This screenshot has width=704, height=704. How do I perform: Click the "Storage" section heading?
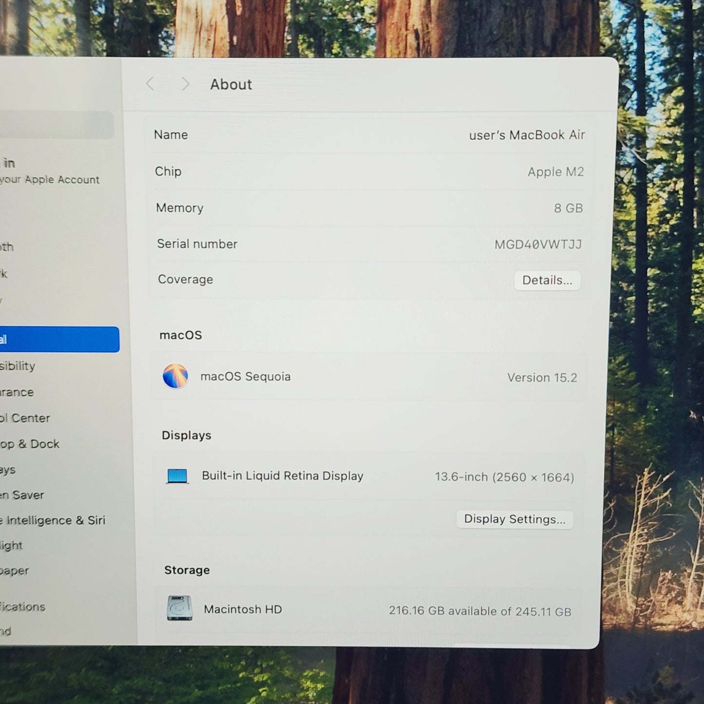coord(187,570)
